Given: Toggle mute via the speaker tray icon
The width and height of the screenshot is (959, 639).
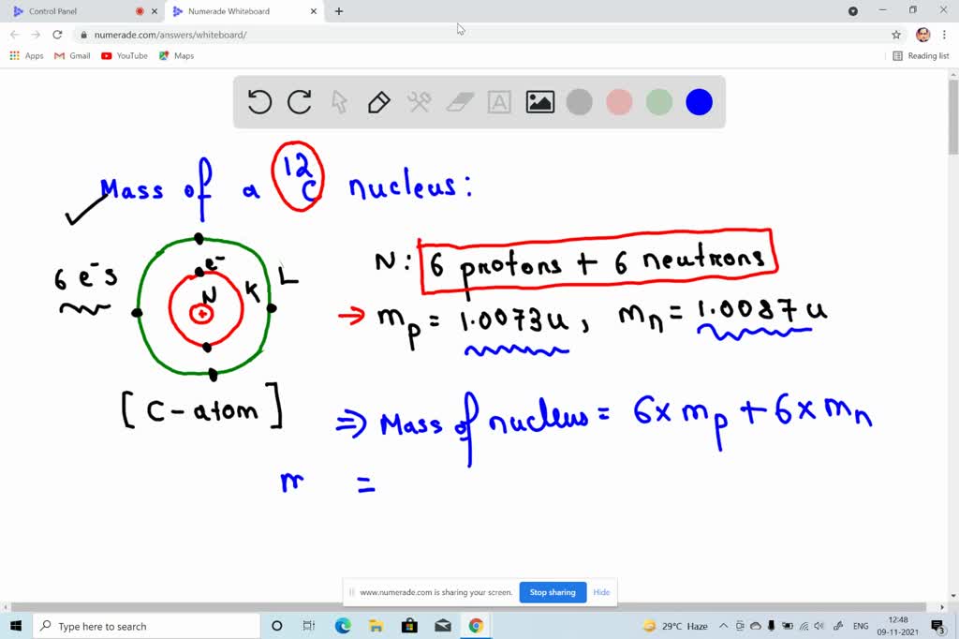Looking at the screenshot, I should [820, 626].
